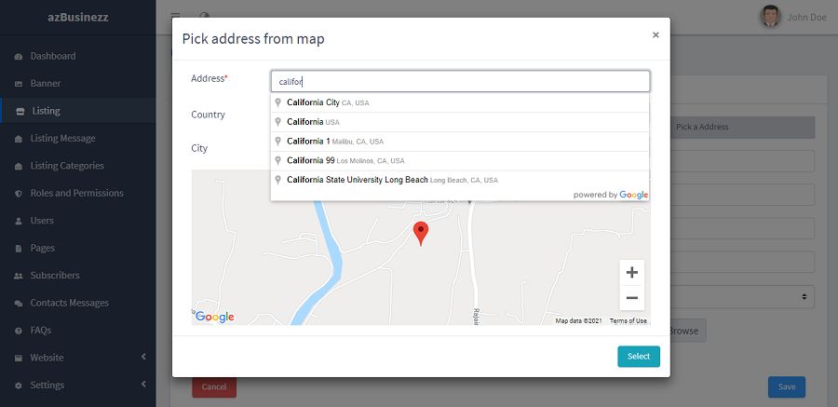
Task: Zoom in on the map
Action: (631, 273)
